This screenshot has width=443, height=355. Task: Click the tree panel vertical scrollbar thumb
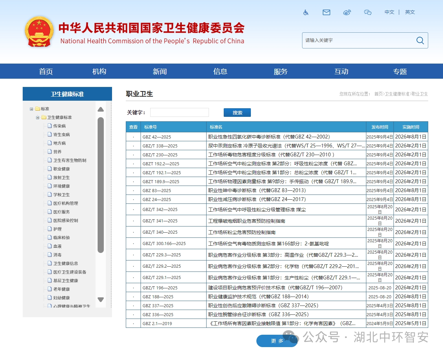pyautogui.click(x=101, y=185)
